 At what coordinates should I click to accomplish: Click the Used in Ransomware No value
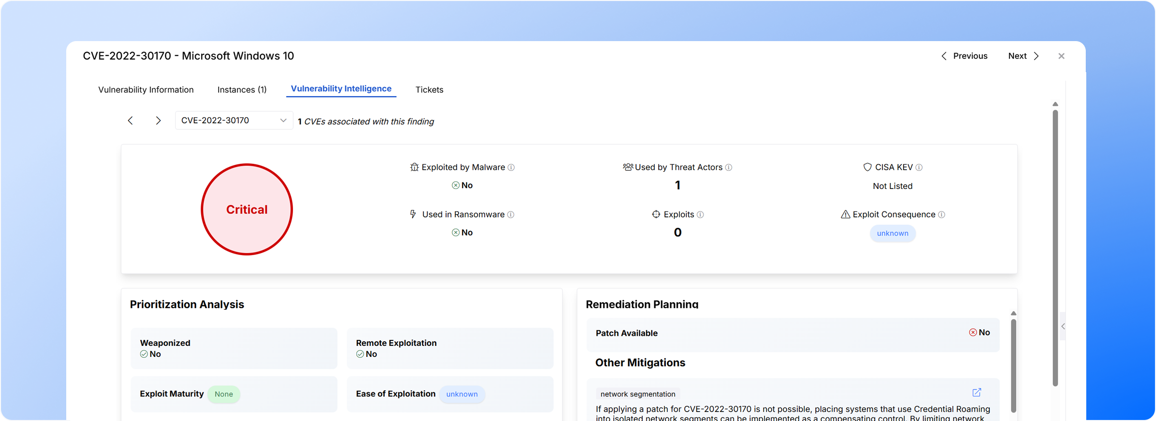tap(462, 233)
